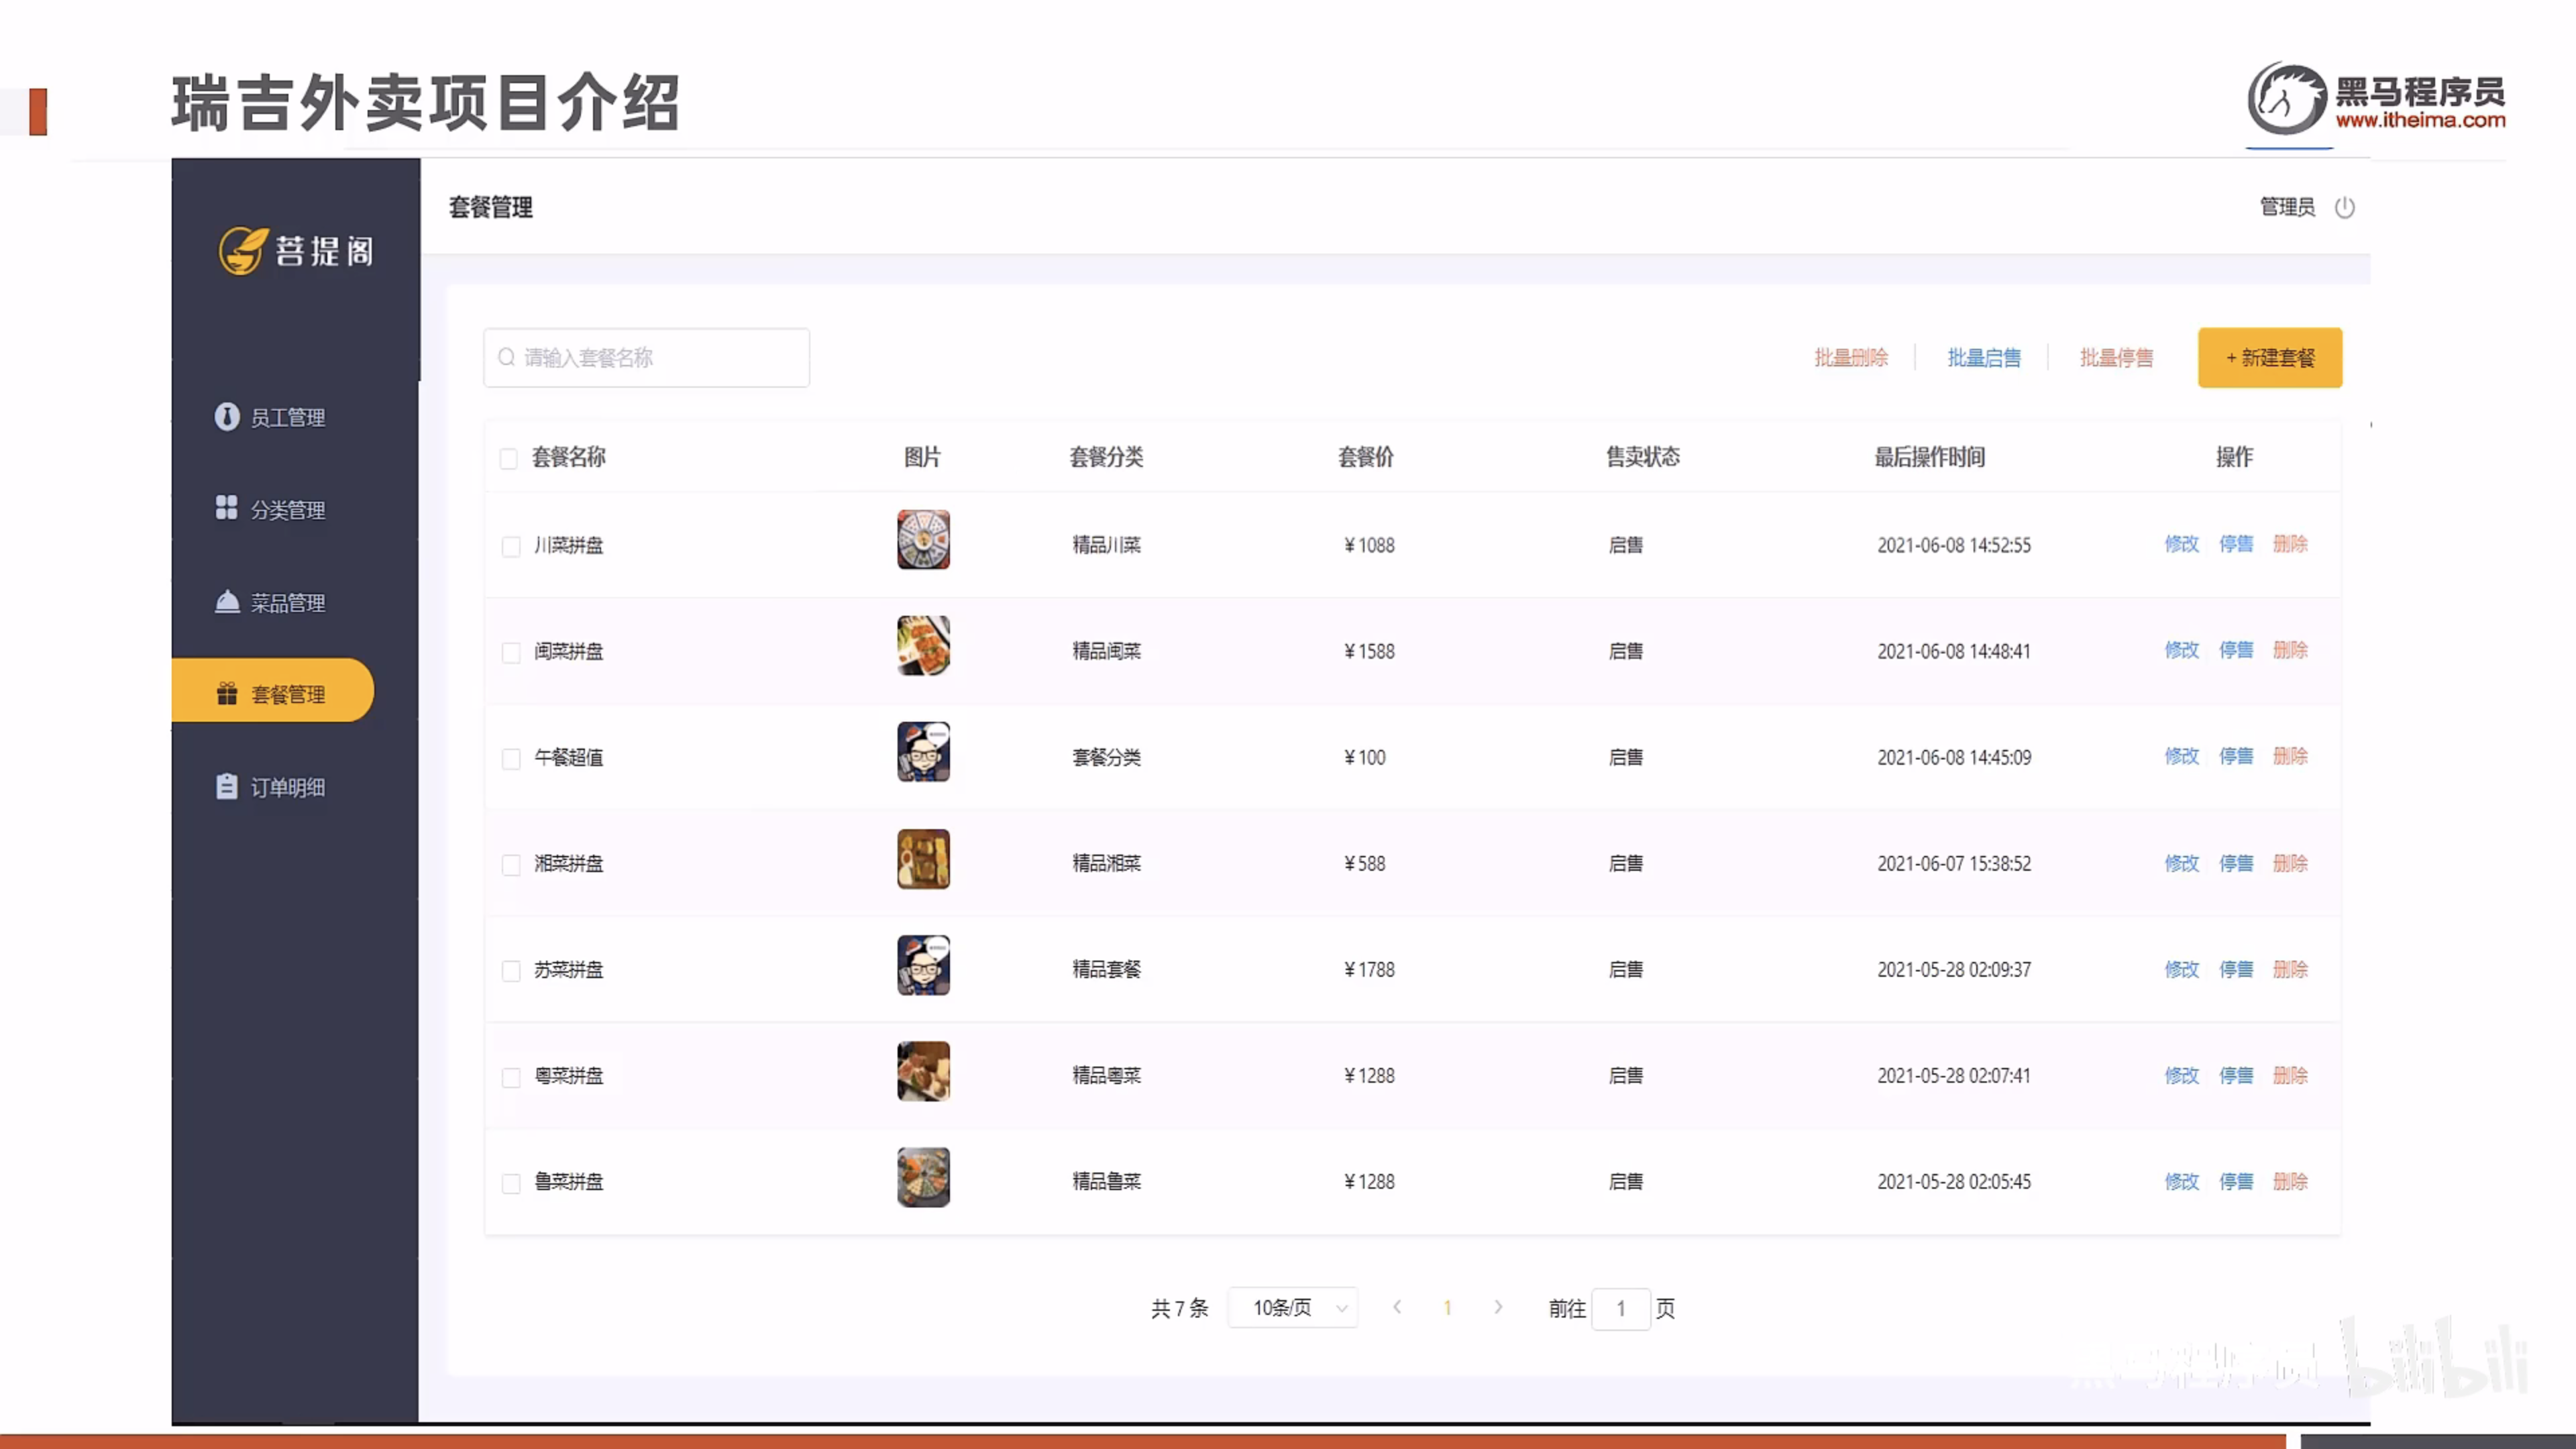The image size is (2576, 1449).
Task: Click the 前往 page number input field
Action: coord(1620,1308)
